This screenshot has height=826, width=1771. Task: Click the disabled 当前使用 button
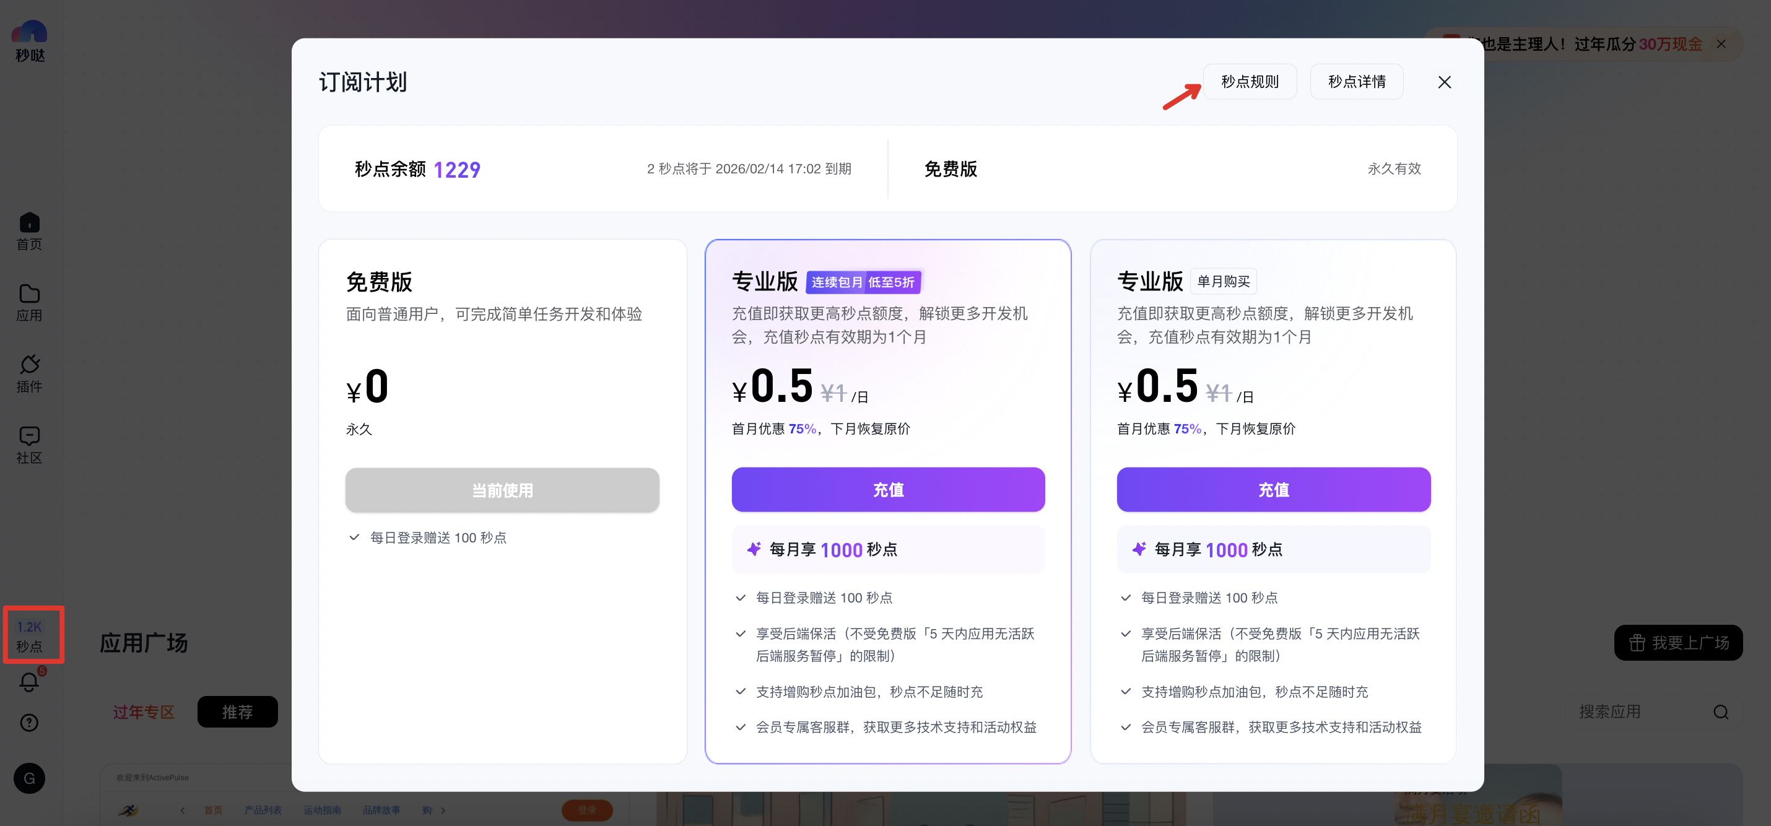(502, 490)
